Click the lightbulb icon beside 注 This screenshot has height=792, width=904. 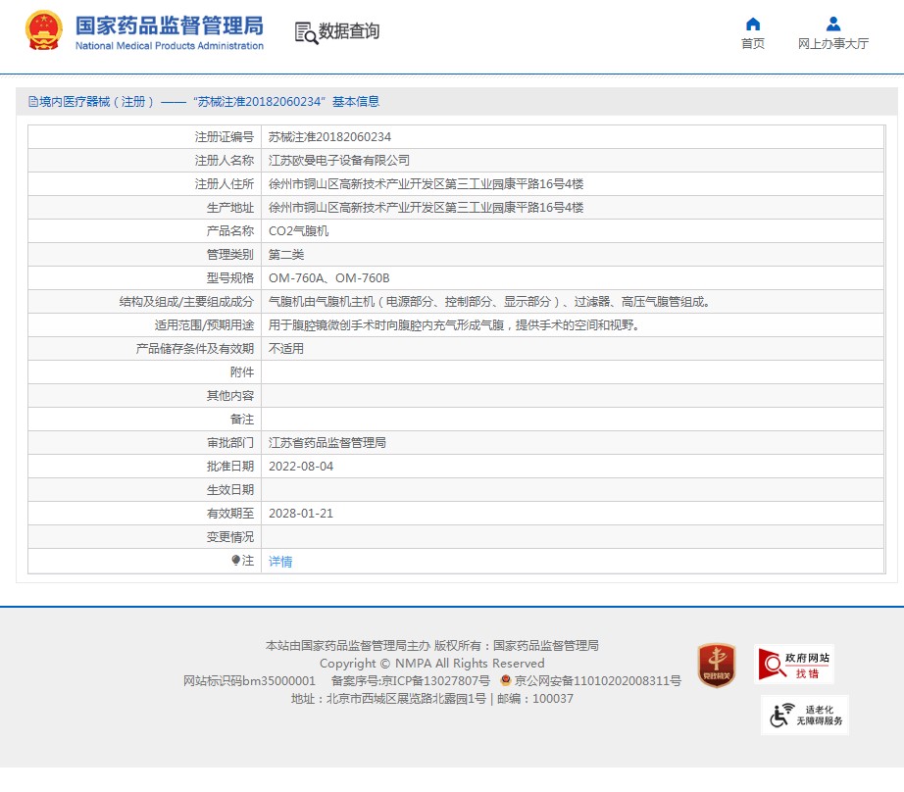point(235,560)
